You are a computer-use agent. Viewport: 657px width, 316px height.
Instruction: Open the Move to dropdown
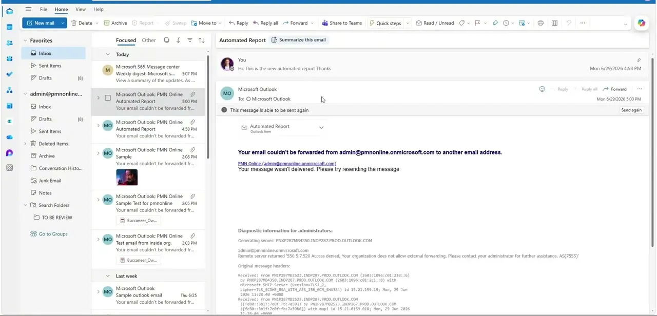pos(206,23)
